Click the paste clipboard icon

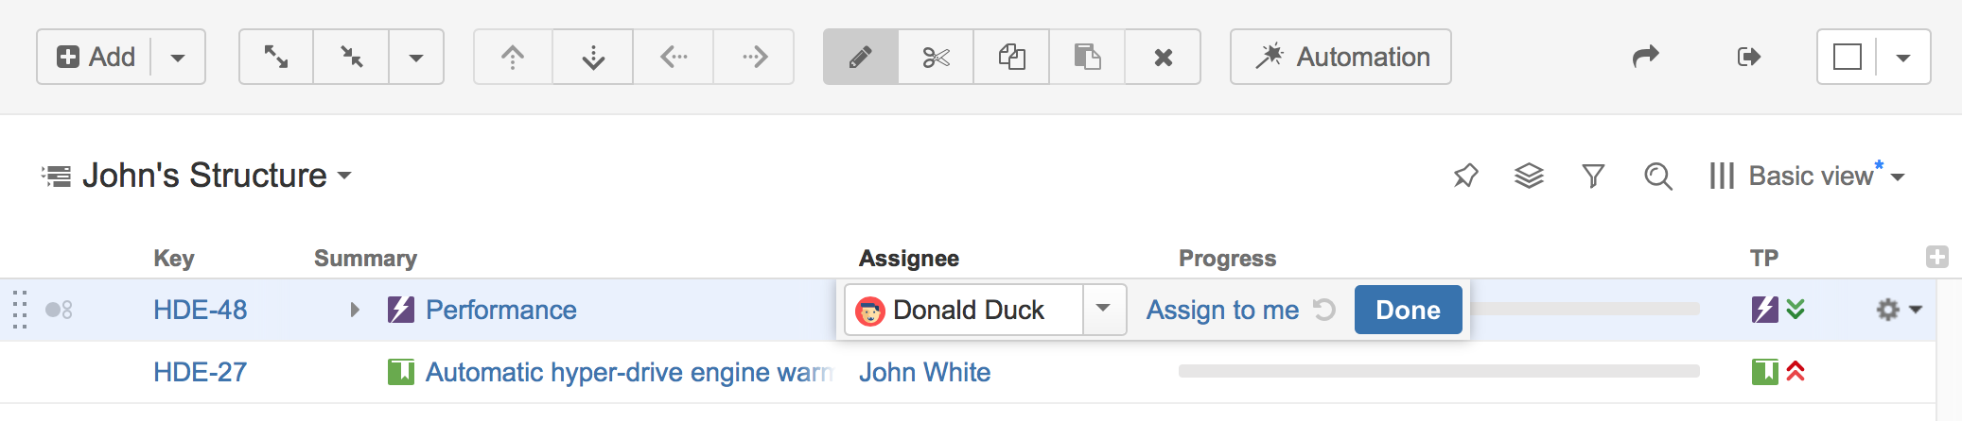(x=1087, y=57)
